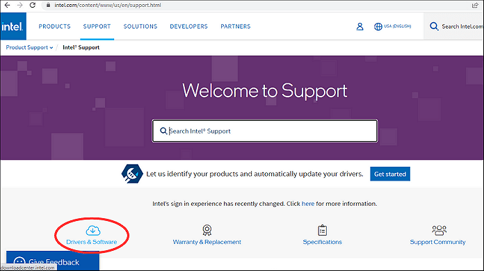Open the DEVELOPERS menu

click(189, 26)
